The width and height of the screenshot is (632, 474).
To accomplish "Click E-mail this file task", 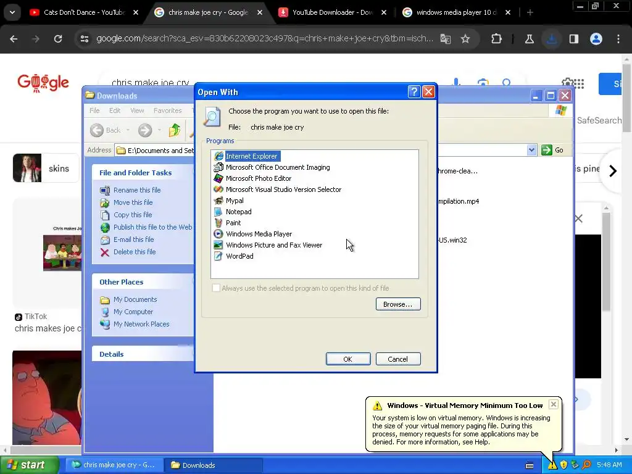I will 133,239.
